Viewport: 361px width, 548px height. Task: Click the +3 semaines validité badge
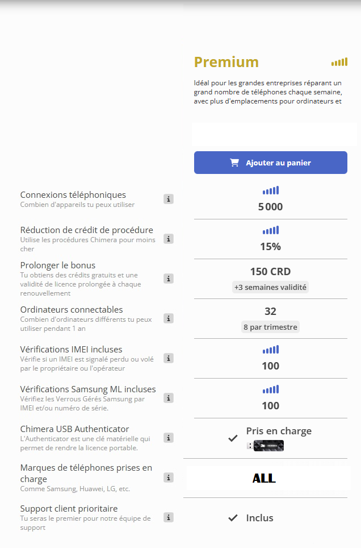(x=270, y=287)
